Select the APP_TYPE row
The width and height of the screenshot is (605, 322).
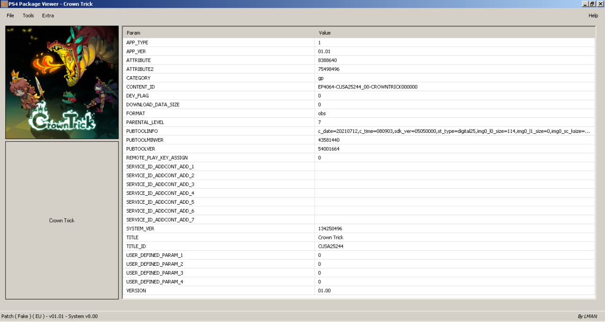359,43
